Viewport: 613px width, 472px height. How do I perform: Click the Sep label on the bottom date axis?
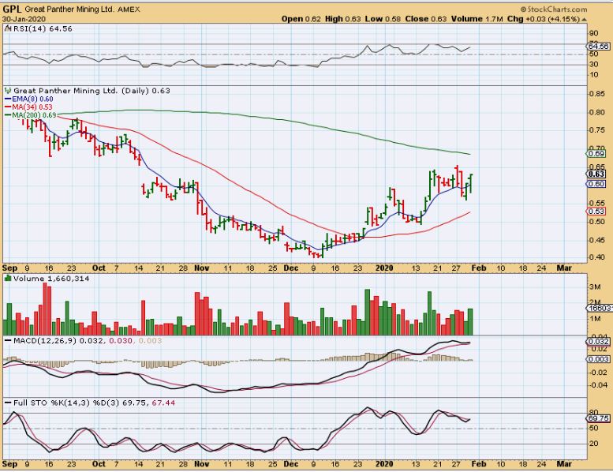pyautogui.click(x=9, y=464)
